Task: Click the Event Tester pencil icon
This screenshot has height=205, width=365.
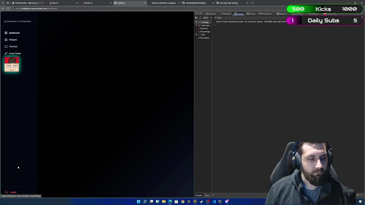Action: (x=6, y=53)
